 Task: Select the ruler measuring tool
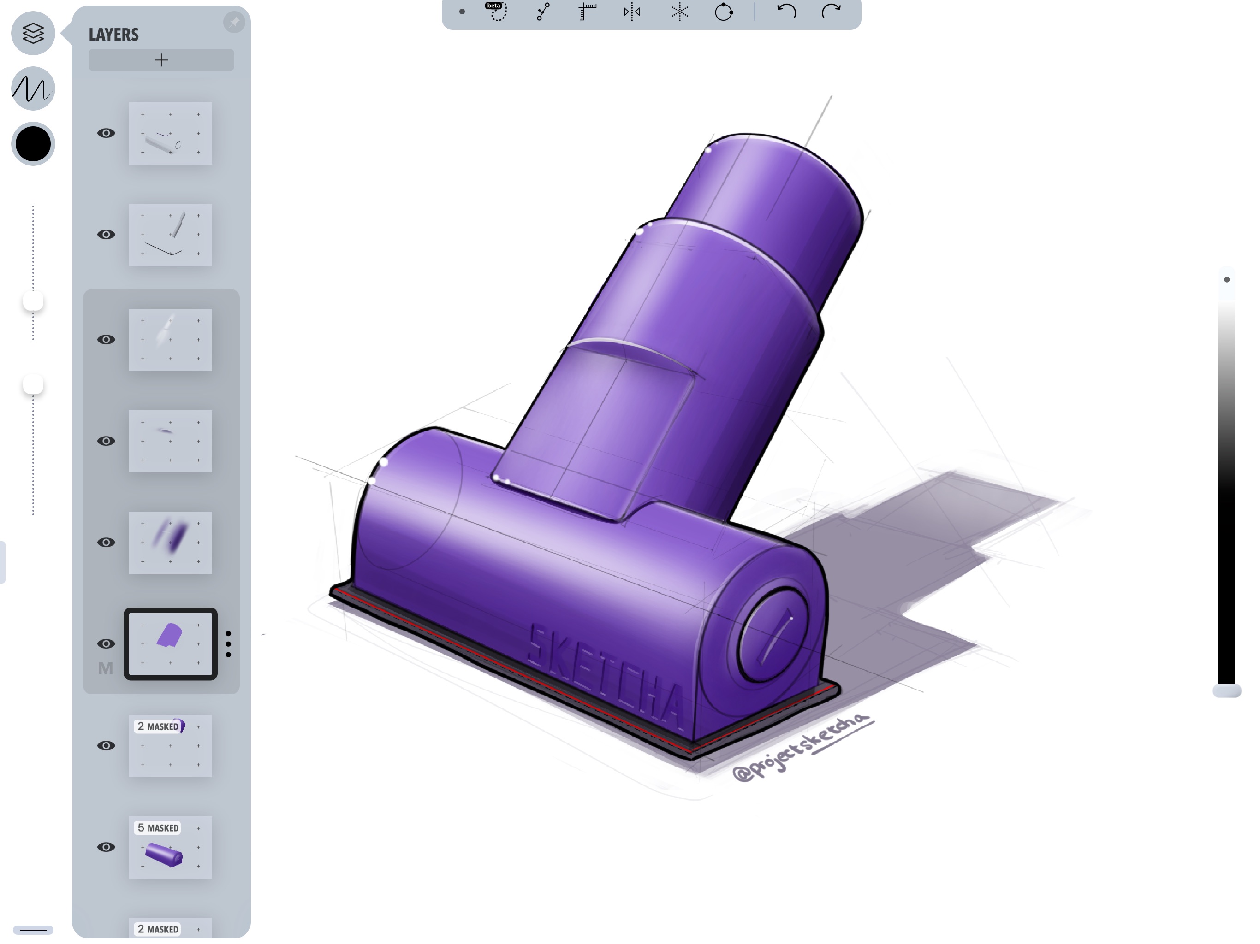(587, 12)
